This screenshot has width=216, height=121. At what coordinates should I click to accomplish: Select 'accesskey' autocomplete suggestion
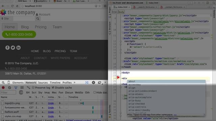166,85
